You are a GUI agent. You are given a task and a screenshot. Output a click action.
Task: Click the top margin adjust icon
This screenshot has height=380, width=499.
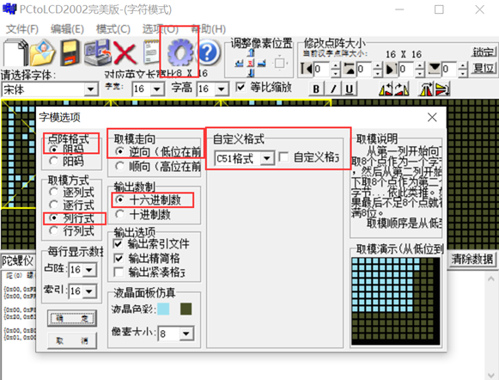(x=350, y=69)
